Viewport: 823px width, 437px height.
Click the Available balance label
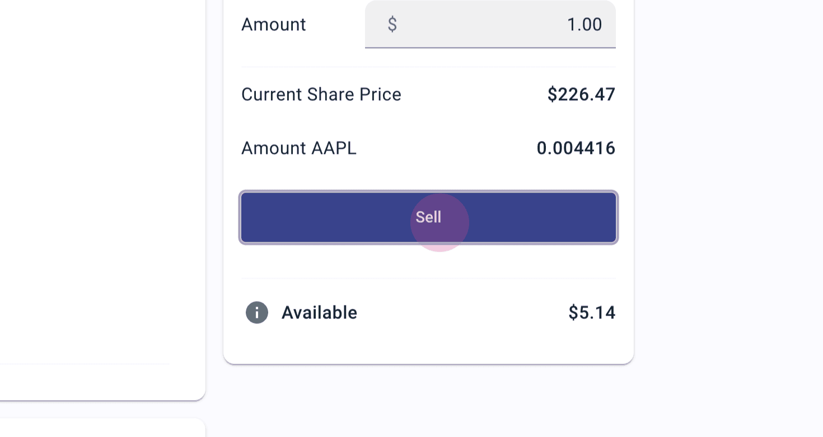point(319,312)
